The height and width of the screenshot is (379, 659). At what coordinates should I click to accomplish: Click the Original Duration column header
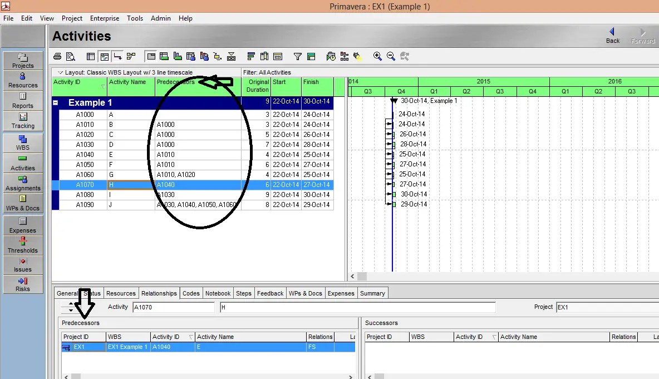(x=257, y=86)
